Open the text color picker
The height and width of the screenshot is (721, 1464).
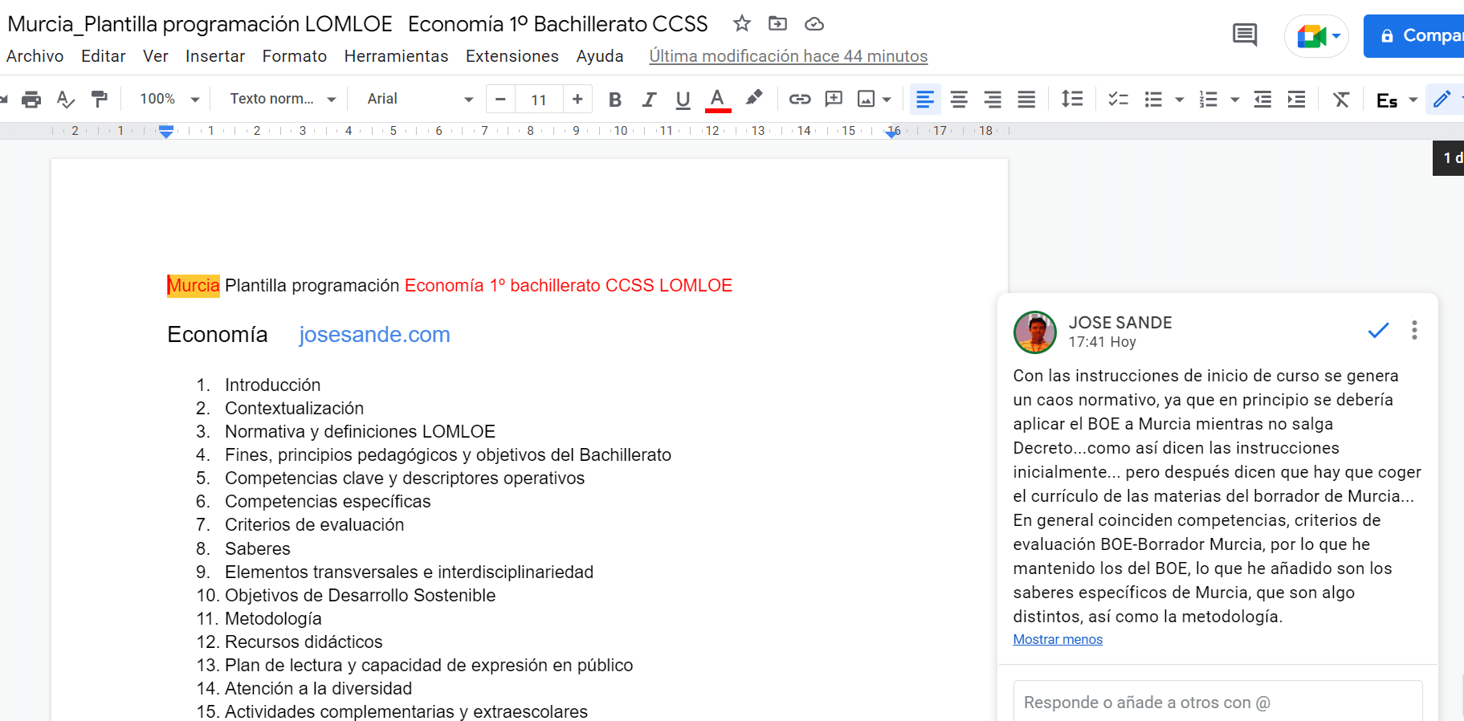(717, 100)
